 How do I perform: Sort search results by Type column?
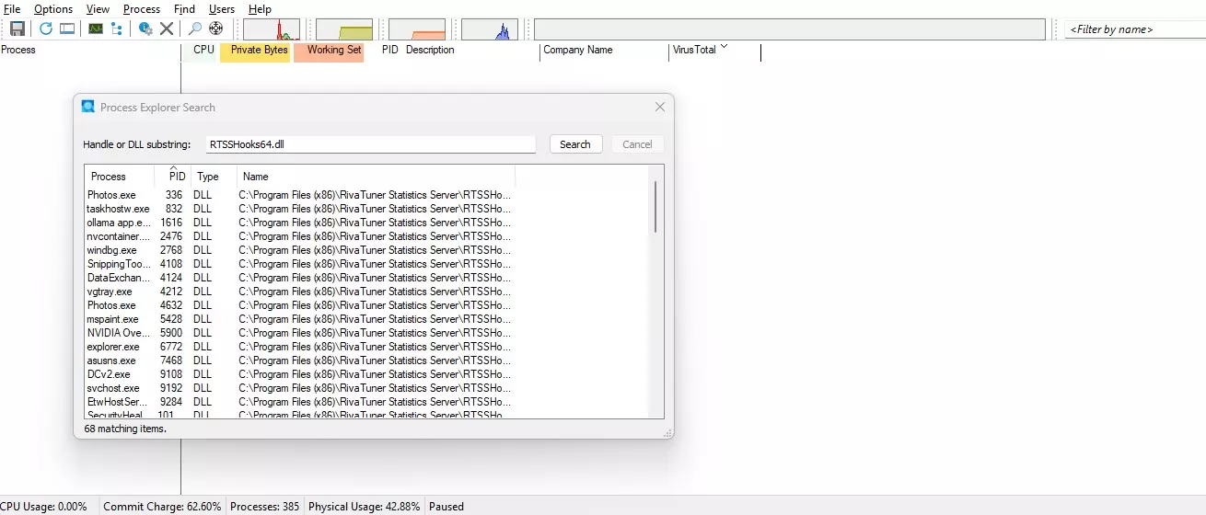coord(214,177)
